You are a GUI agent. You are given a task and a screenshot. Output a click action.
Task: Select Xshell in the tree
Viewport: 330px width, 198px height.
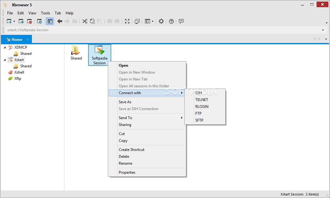(x=19, y=72)
